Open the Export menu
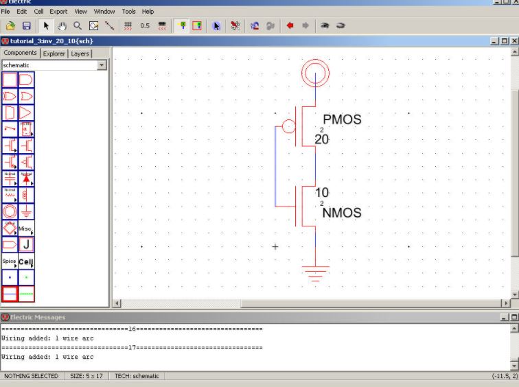 pos(58,12)
